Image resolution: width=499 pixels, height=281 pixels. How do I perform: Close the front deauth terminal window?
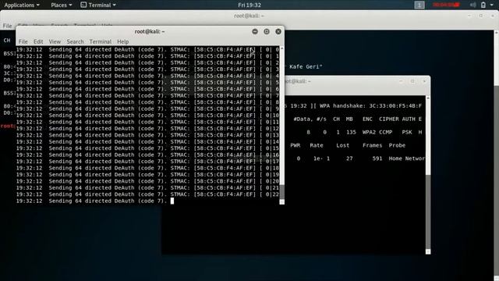pyautogui.click(x=278, y=31)
